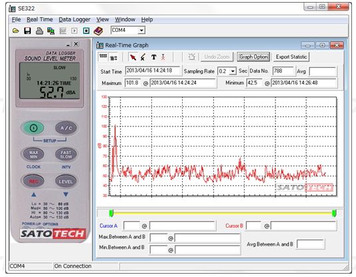Click the run real-time play icon
The image size is (356, 277).
click(x=74, y=31)
